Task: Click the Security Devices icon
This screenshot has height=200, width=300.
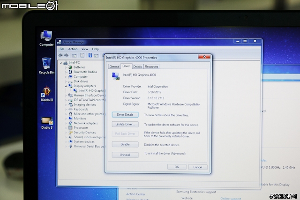Action: click(x=70, y=132)
